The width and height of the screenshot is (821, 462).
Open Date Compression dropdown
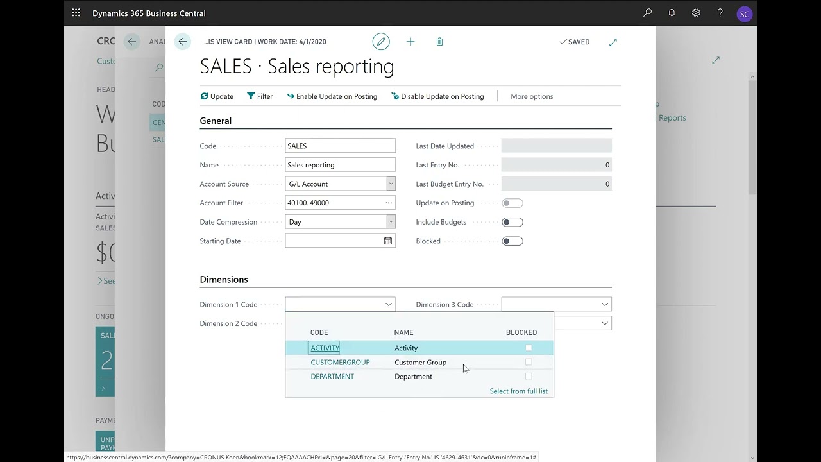391,222
